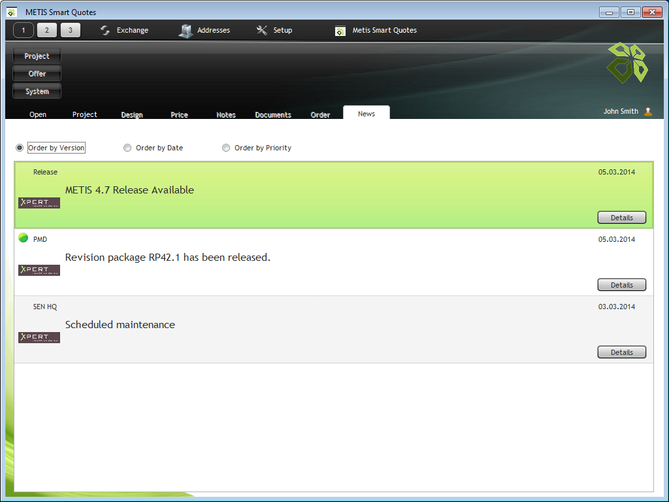Select the News tab
The height and width of the screenshot is (502, 669).
pos(367,113)
